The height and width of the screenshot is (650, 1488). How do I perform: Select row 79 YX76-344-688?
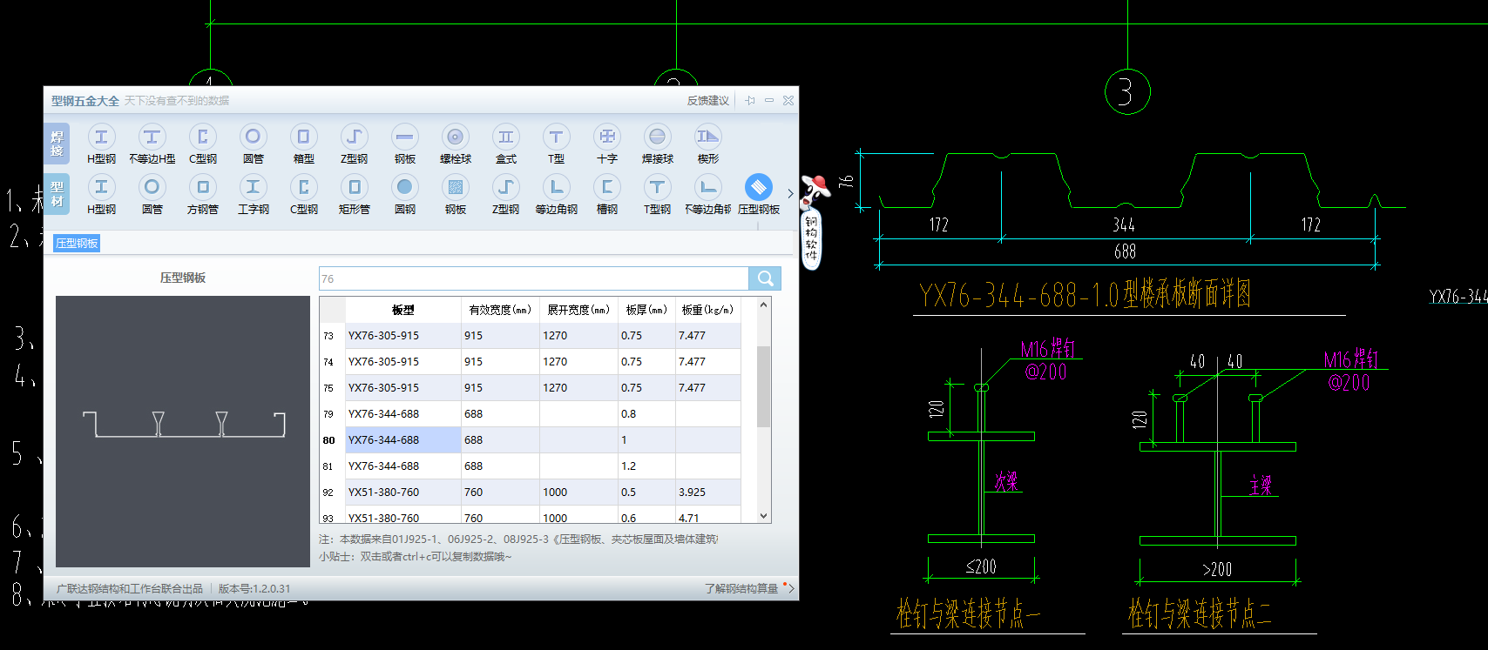click(x=530, y=414)
